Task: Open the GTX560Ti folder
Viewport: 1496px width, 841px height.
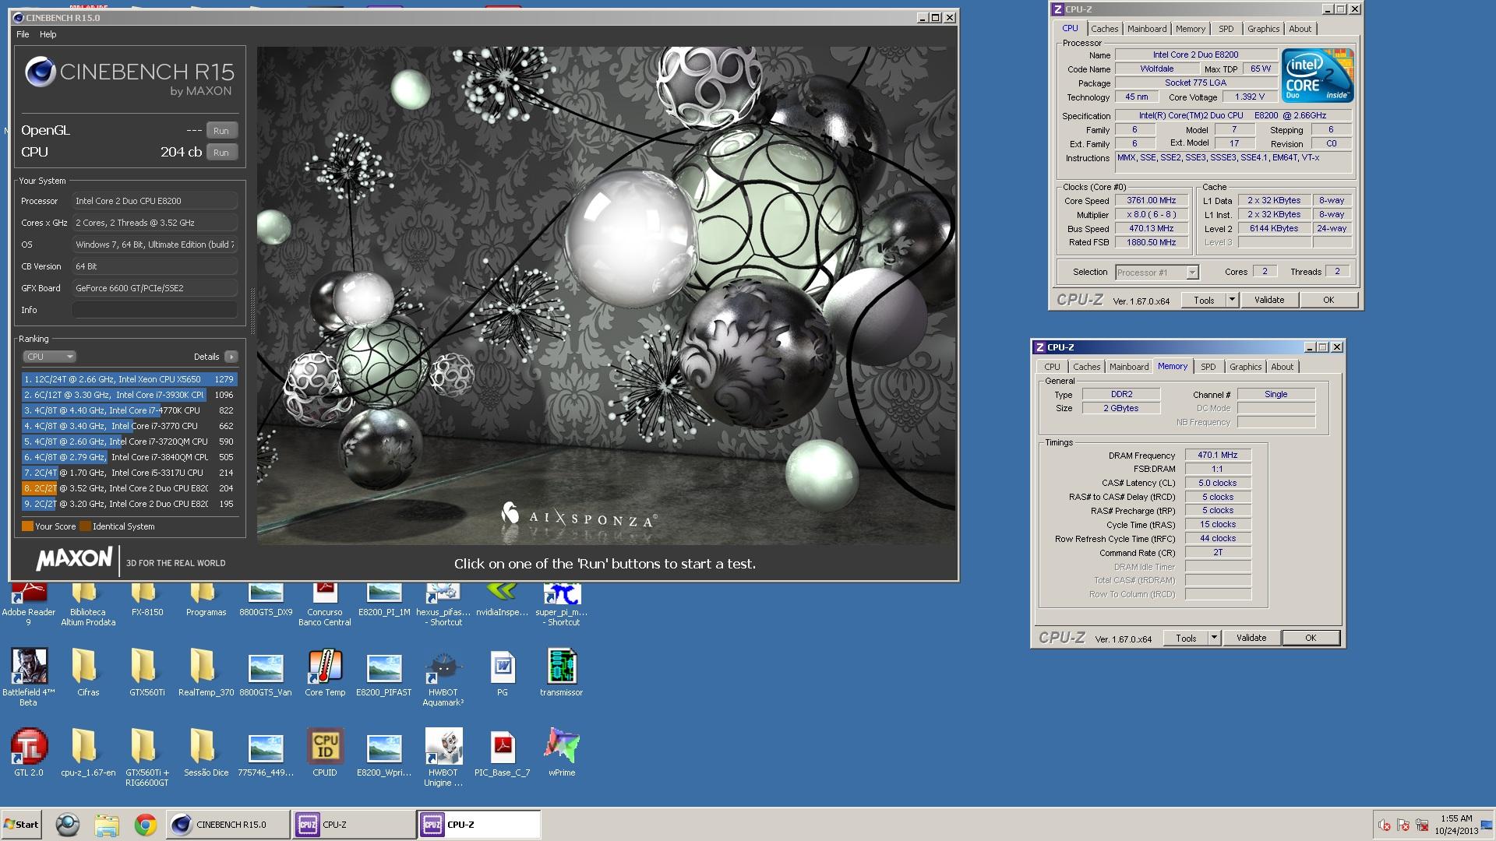Action: tap(146, 673)
